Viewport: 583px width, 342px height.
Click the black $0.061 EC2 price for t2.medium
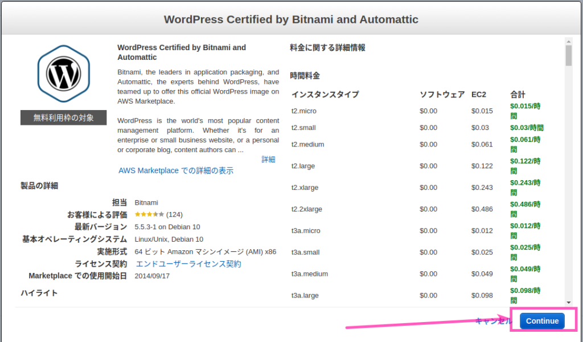click(x=482, y=144)
